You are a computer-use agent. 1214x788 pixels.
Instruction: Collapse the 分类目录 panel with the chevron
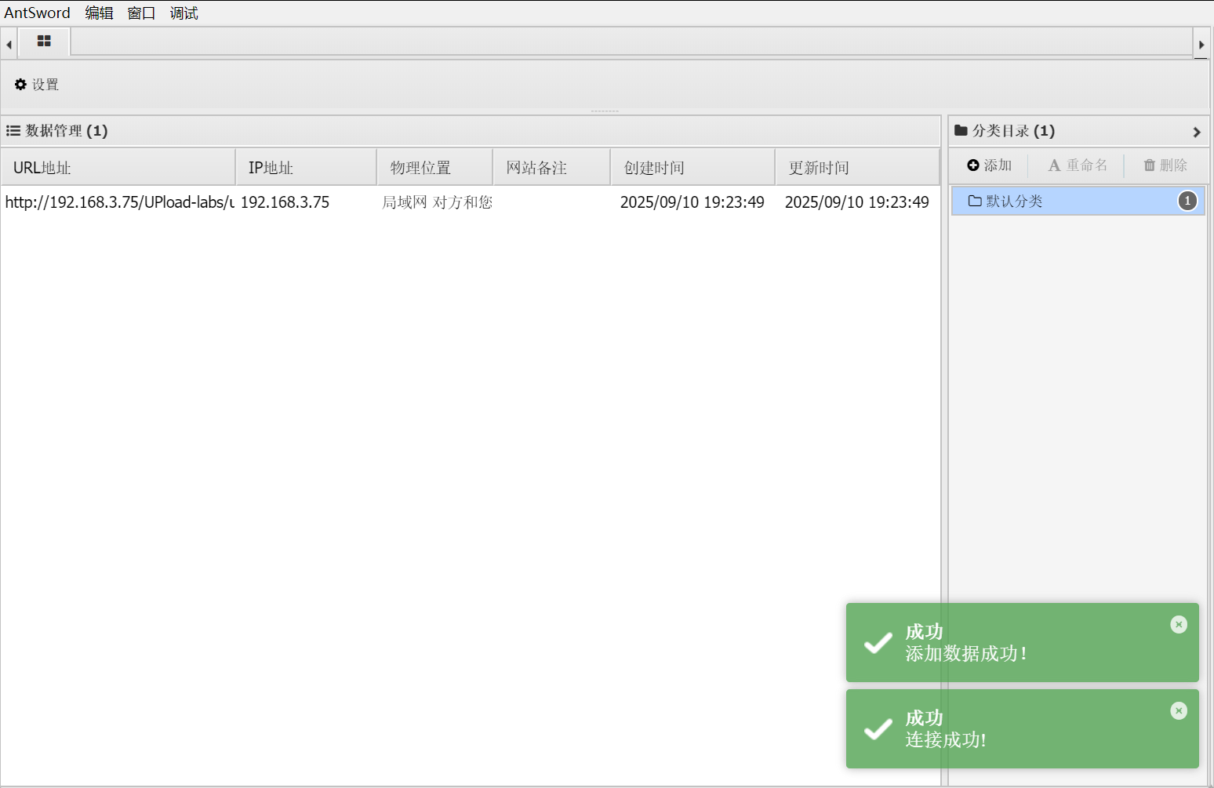point(1197,132)
